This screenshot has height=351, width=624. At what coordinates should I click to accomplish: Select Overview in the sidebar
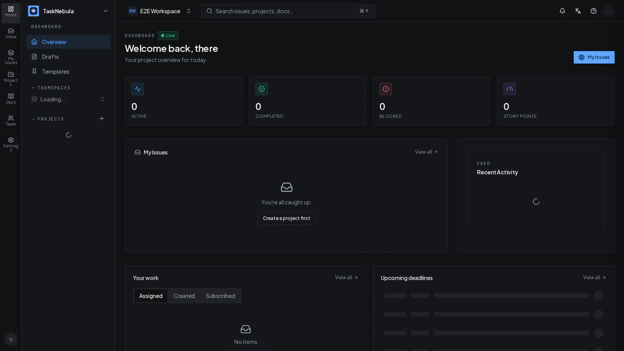pyautogui.click(x=68, y=42)
